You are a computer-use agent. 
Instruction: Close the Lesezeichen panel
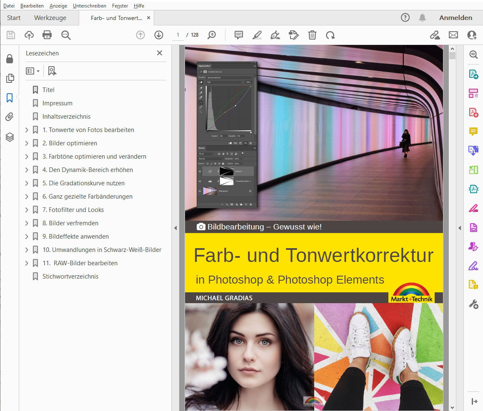160,53
